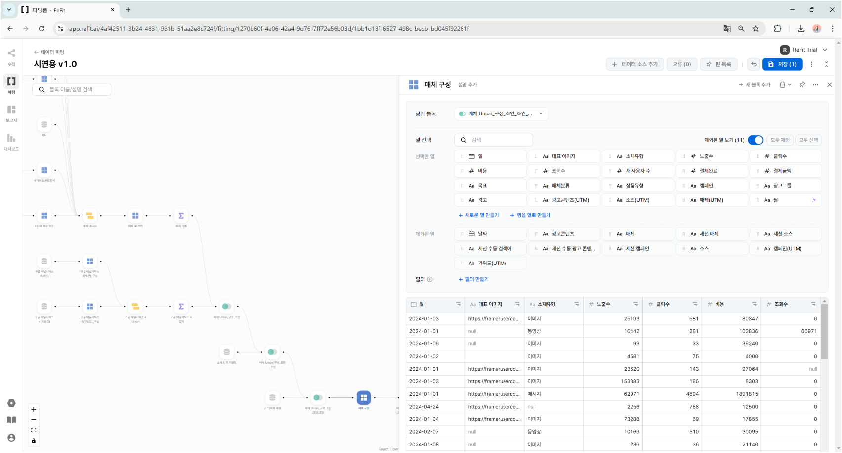Image resolution: width=842 pixels, height=453 pixels.
Task: Open the 상위 블록 dropdown
Action: (501, 114)
